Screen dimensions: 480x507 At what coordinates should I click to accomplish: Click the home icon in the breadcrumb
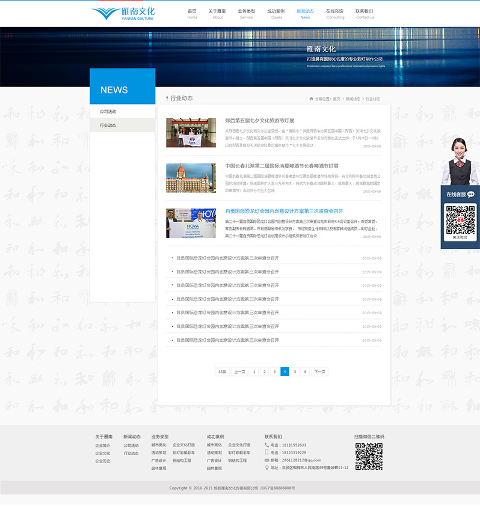pos(311,99)
